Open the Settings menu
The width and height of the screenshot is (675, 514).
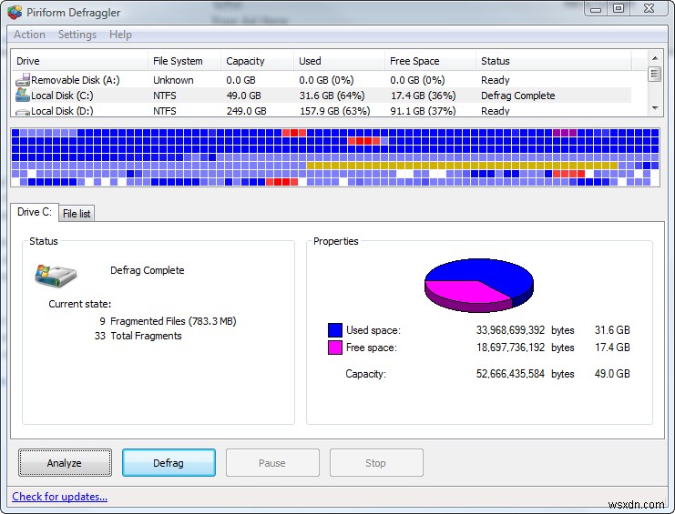pyautogui.click(x=77, y=35)
